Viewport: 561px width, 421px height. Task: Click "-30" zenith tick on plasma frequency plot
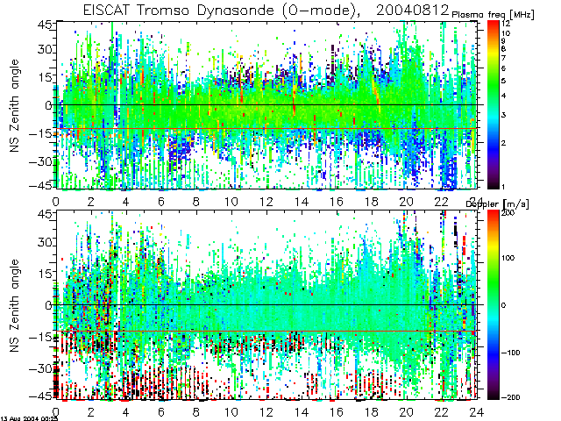(x=40, y=161)
